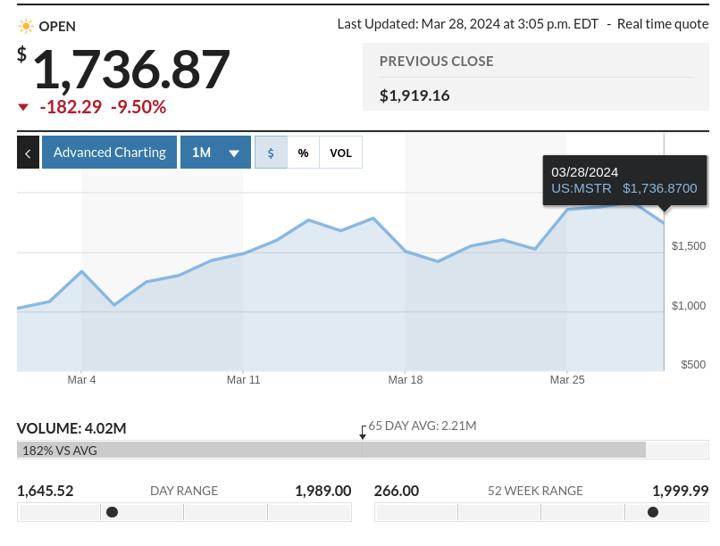Click the Mar 4 date label on chart
The height and width of the screenshot is (546, 720).
[81, 380]
